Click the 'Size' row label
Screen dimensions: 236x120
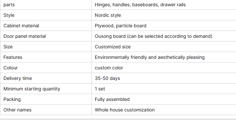click(8, 47)
